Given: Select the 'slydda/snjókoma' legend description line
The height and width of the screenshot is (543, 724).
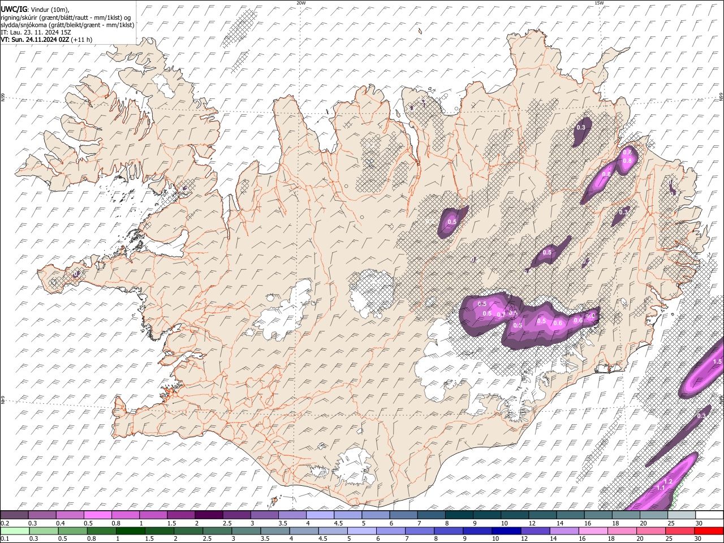Looking at the screenshot, I should click(67, 25).
